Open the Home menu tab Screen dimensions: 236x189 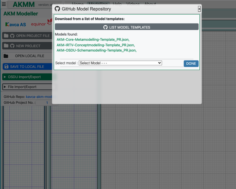(78, 4)
